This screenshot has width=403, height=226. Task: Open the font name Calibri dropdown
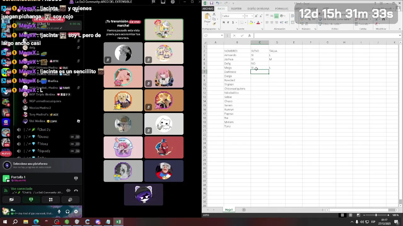pyautogui.click(x=243, y=16)
